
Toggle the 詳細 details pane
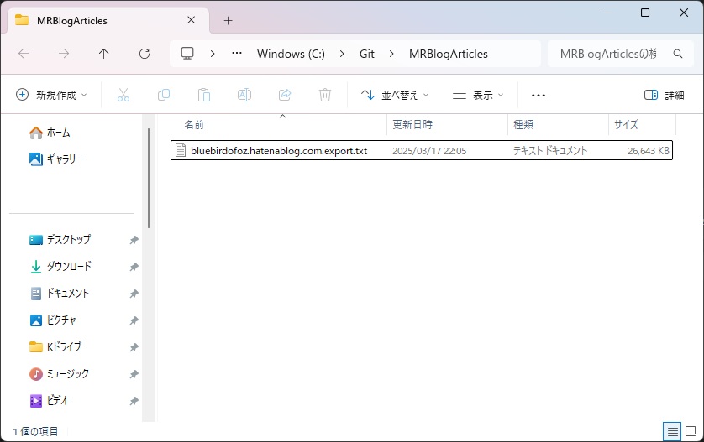coord(664,95)
